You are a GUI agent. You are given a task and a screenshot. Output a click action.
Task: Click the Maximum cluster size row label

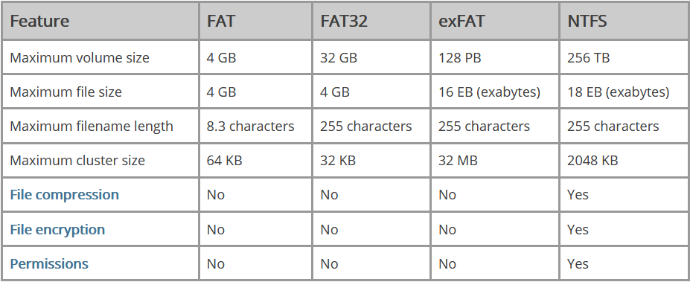77,160
